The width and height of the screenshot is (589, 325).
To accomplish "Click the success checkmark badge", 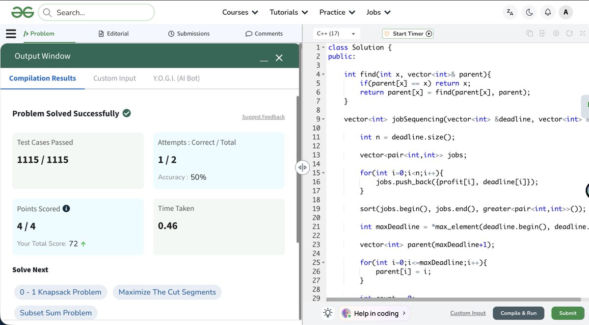I will pos(127,113).
